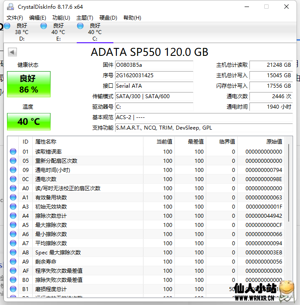Screen dimensions: 300x305
Task: Open the 帮助(H) menu
Action: (x=132, y=18)
